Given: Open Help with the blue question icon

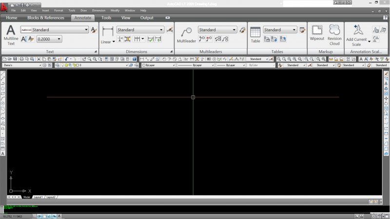Looking at the screenshot, I should click(135, 59).
